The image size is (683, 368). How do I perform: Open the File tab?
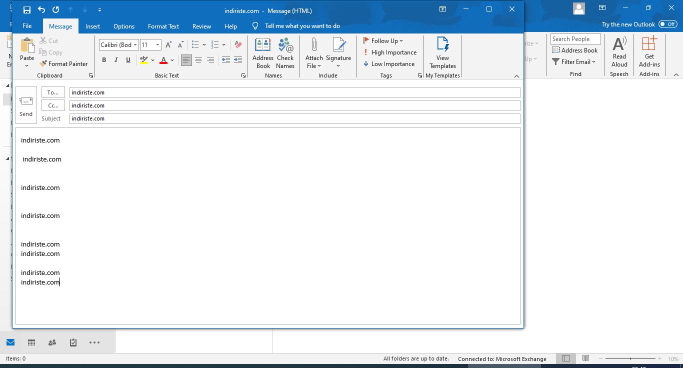(x=27, y=26)
